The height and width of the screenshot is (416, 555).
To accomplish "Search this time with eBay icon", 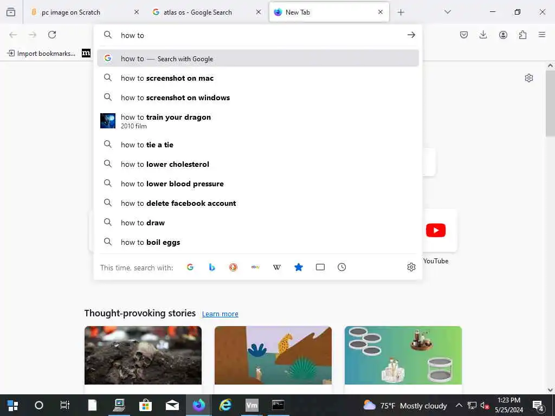I will coord(255,267).
